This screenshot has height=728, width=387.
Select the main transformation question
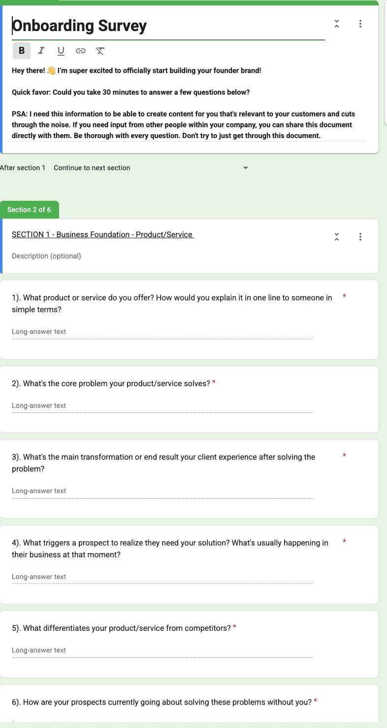[163, 463]
